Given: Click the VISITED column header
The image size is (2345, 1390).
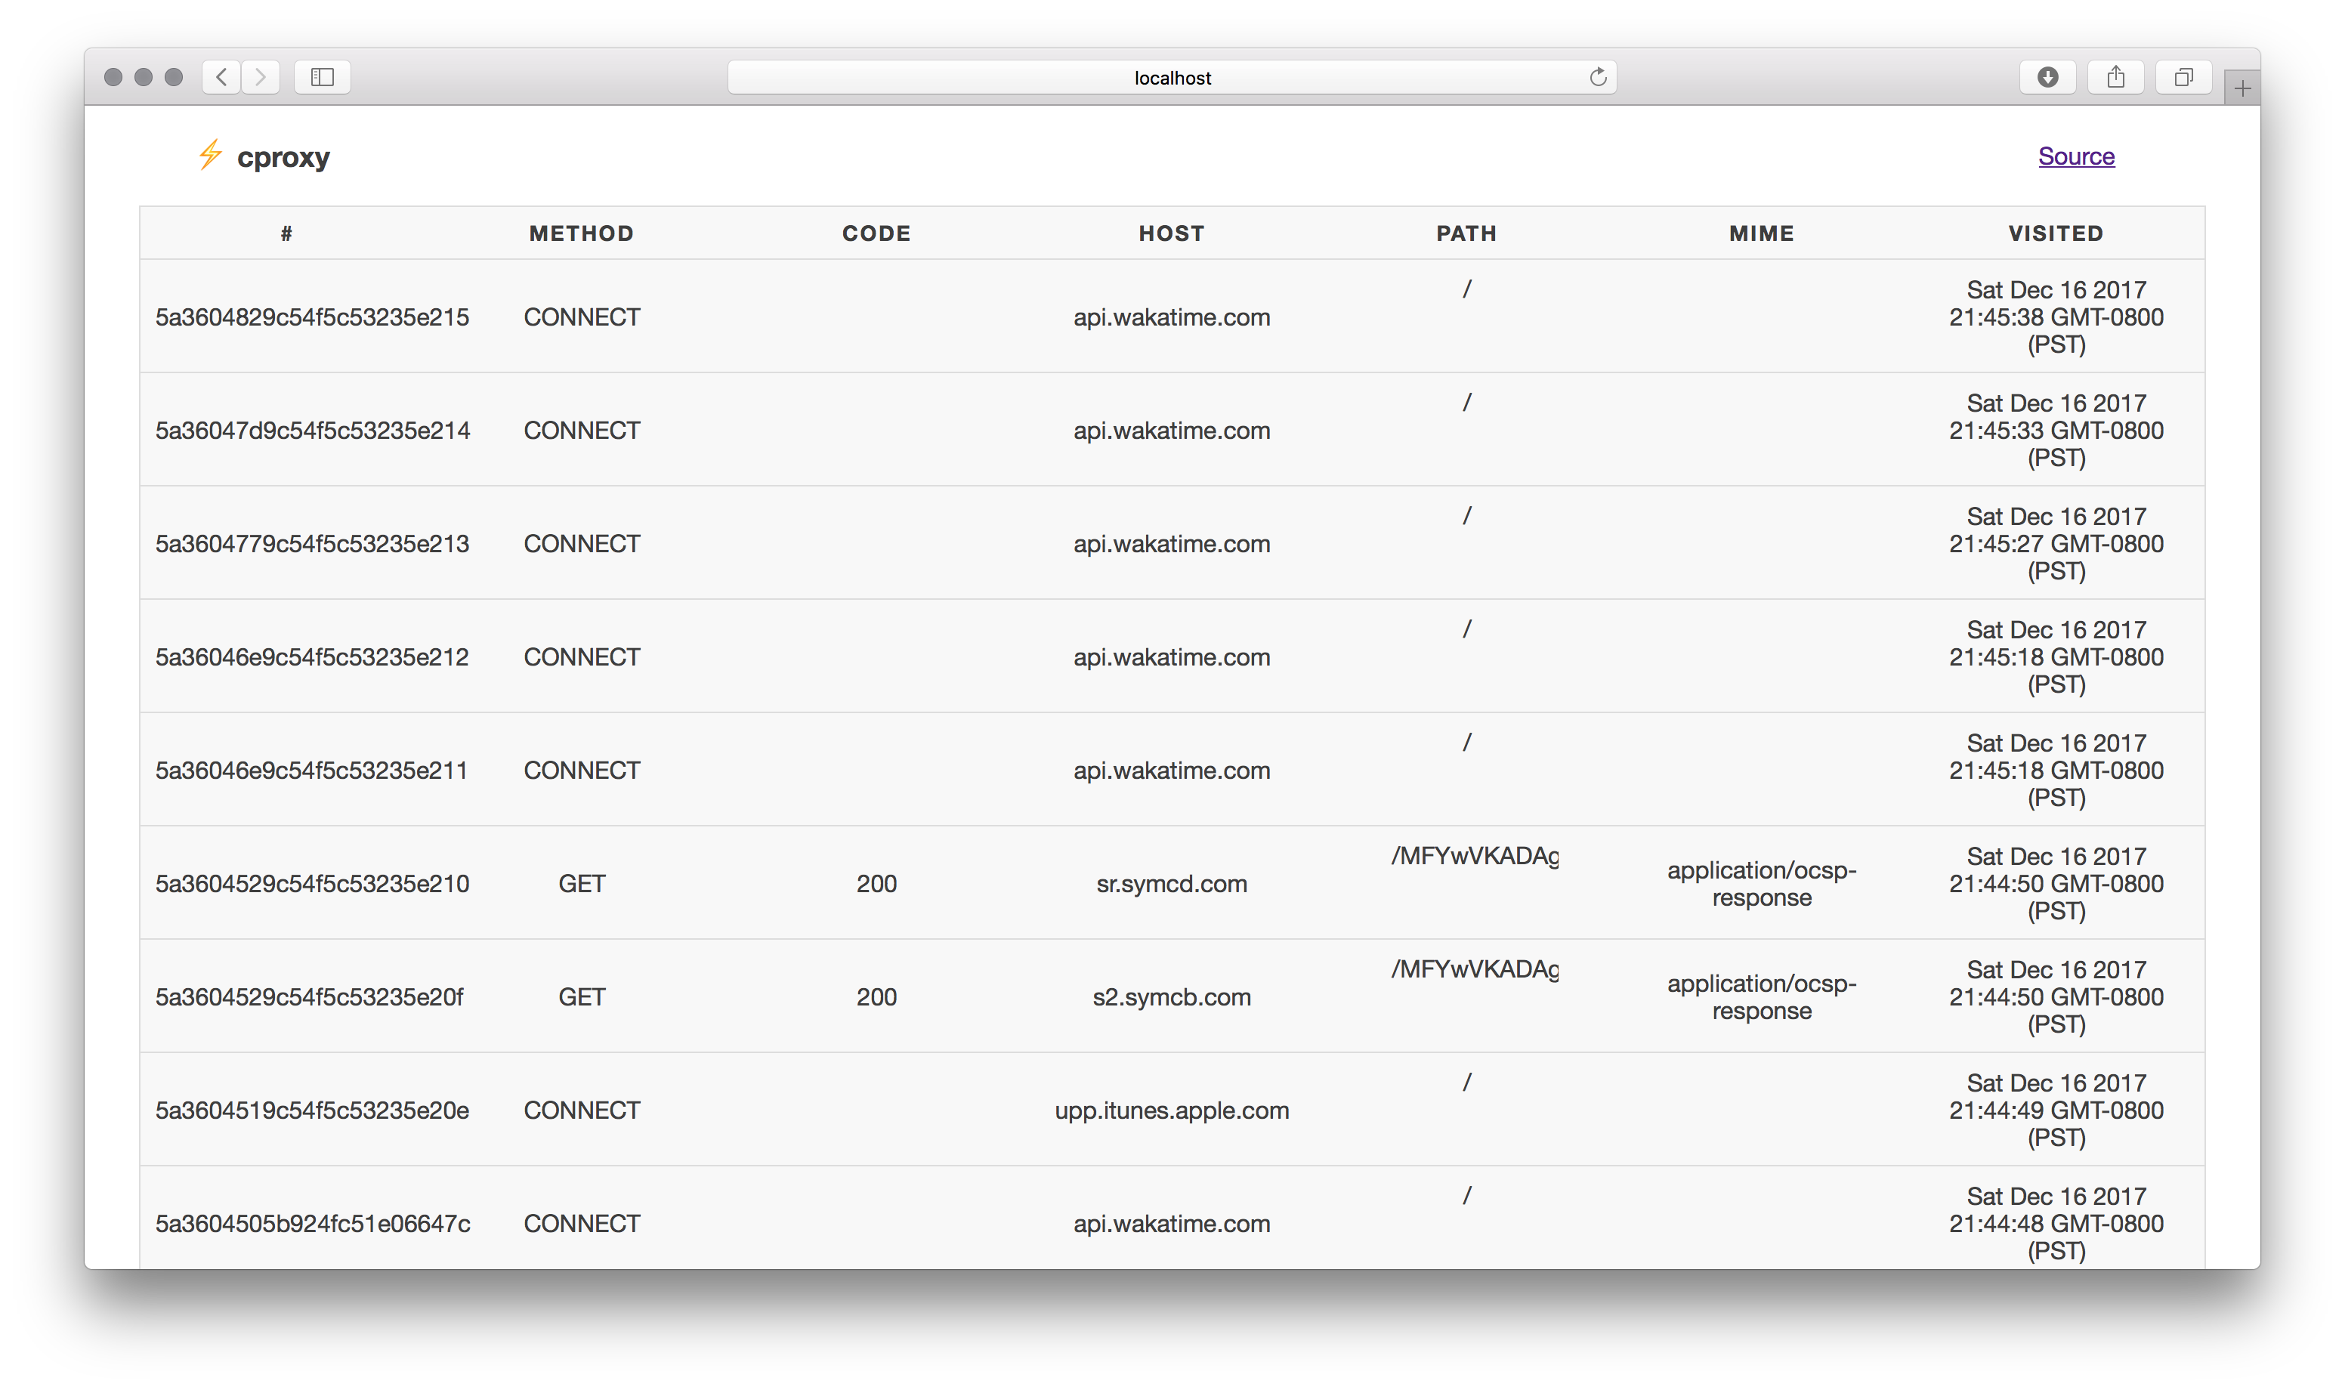Looking at the screenshot, I should [x=2055, y=233].
